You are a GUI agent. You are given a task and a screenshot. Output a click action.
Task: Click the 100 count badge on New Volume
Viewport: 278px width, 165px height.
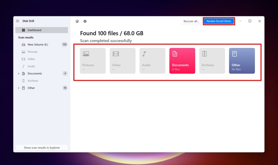pyautogui.click(x=65, y=44)
